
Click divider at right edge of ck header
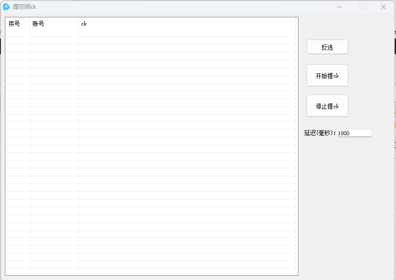[x=295, y=24]
